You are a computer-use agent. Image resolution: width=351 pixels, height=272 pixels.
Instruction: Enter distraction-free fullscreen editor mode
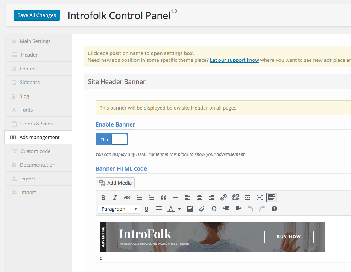[x=260, y=197]
